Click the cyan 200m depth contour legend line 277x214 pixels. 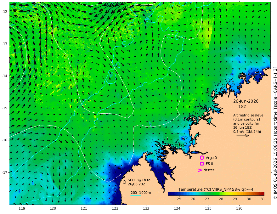click(x=135, y=195)
